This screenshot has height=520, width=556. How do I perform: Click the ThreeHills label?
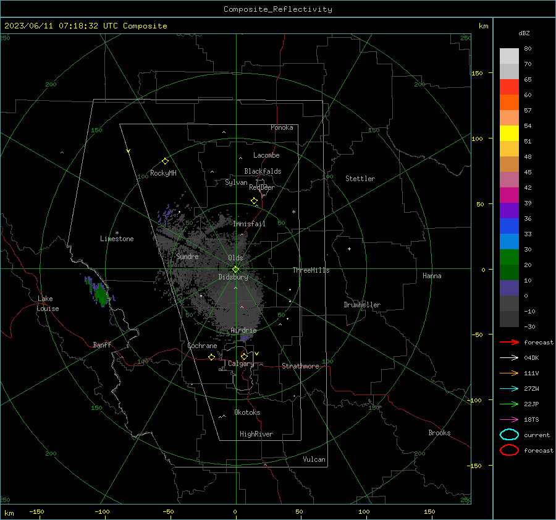tap(311, 270)
